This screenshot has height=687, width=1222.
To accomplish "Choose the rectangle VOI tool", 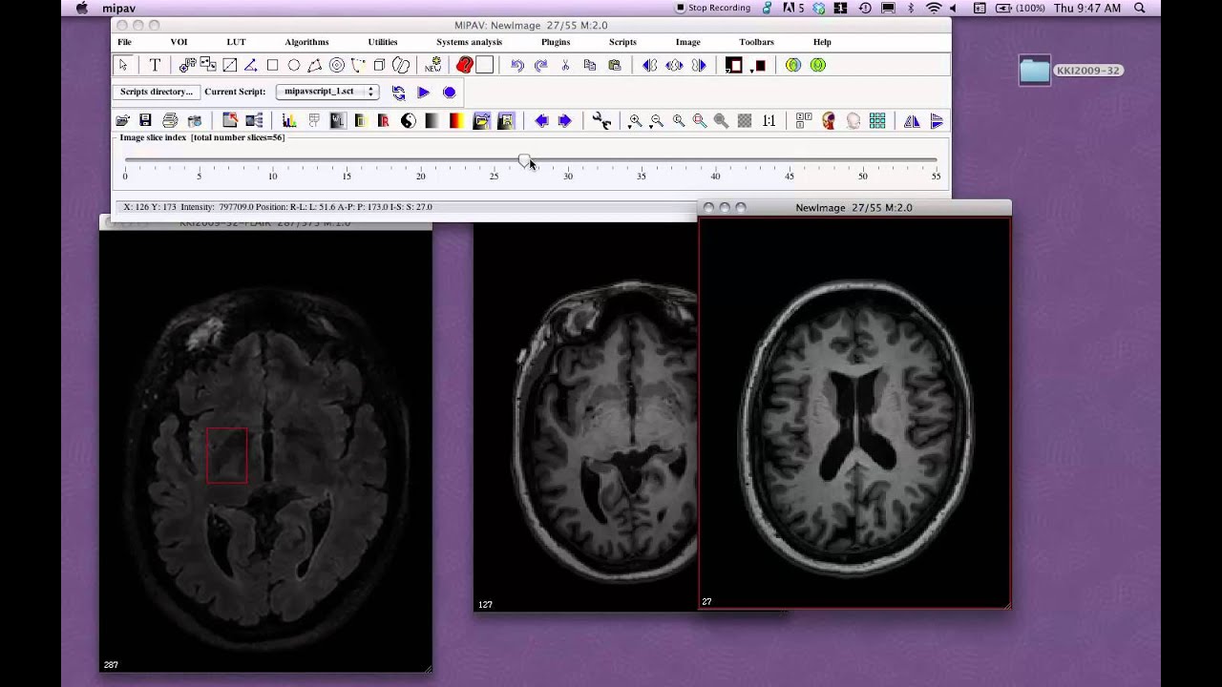I will click(272, 65).
